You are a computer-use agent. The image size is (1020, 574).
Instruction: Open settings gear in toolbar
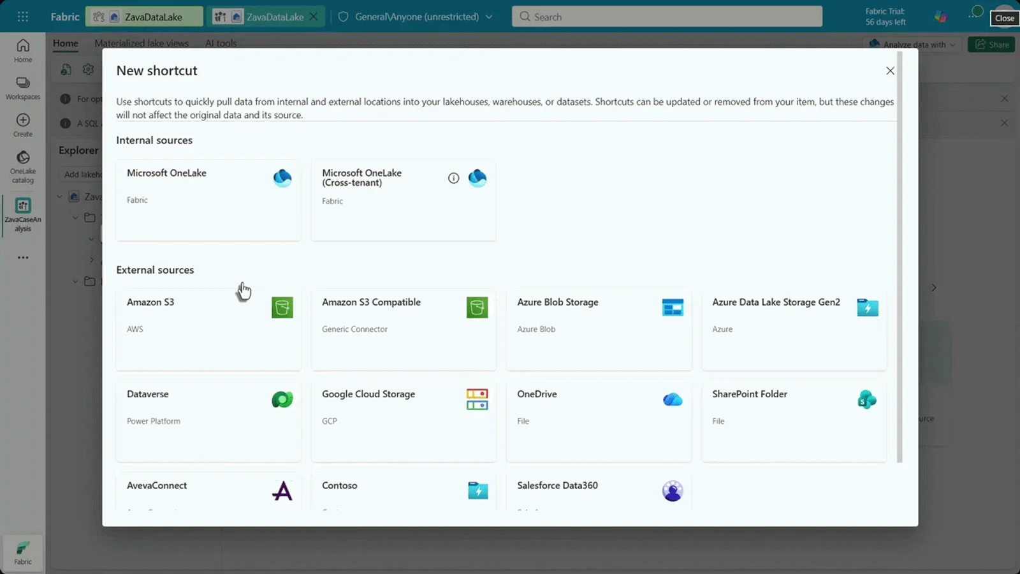click(x=88, y=70)
